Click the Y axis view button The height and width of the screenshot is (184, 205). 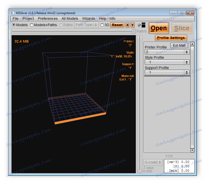click(x=132, y=25)
